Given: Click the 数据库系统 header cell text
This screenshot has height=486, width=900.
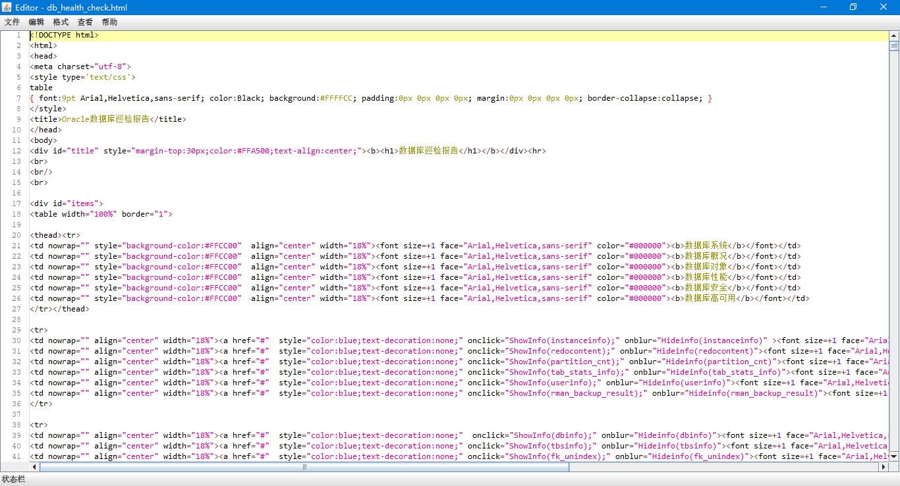Looking at the screenshot, I should coord(706,246).
